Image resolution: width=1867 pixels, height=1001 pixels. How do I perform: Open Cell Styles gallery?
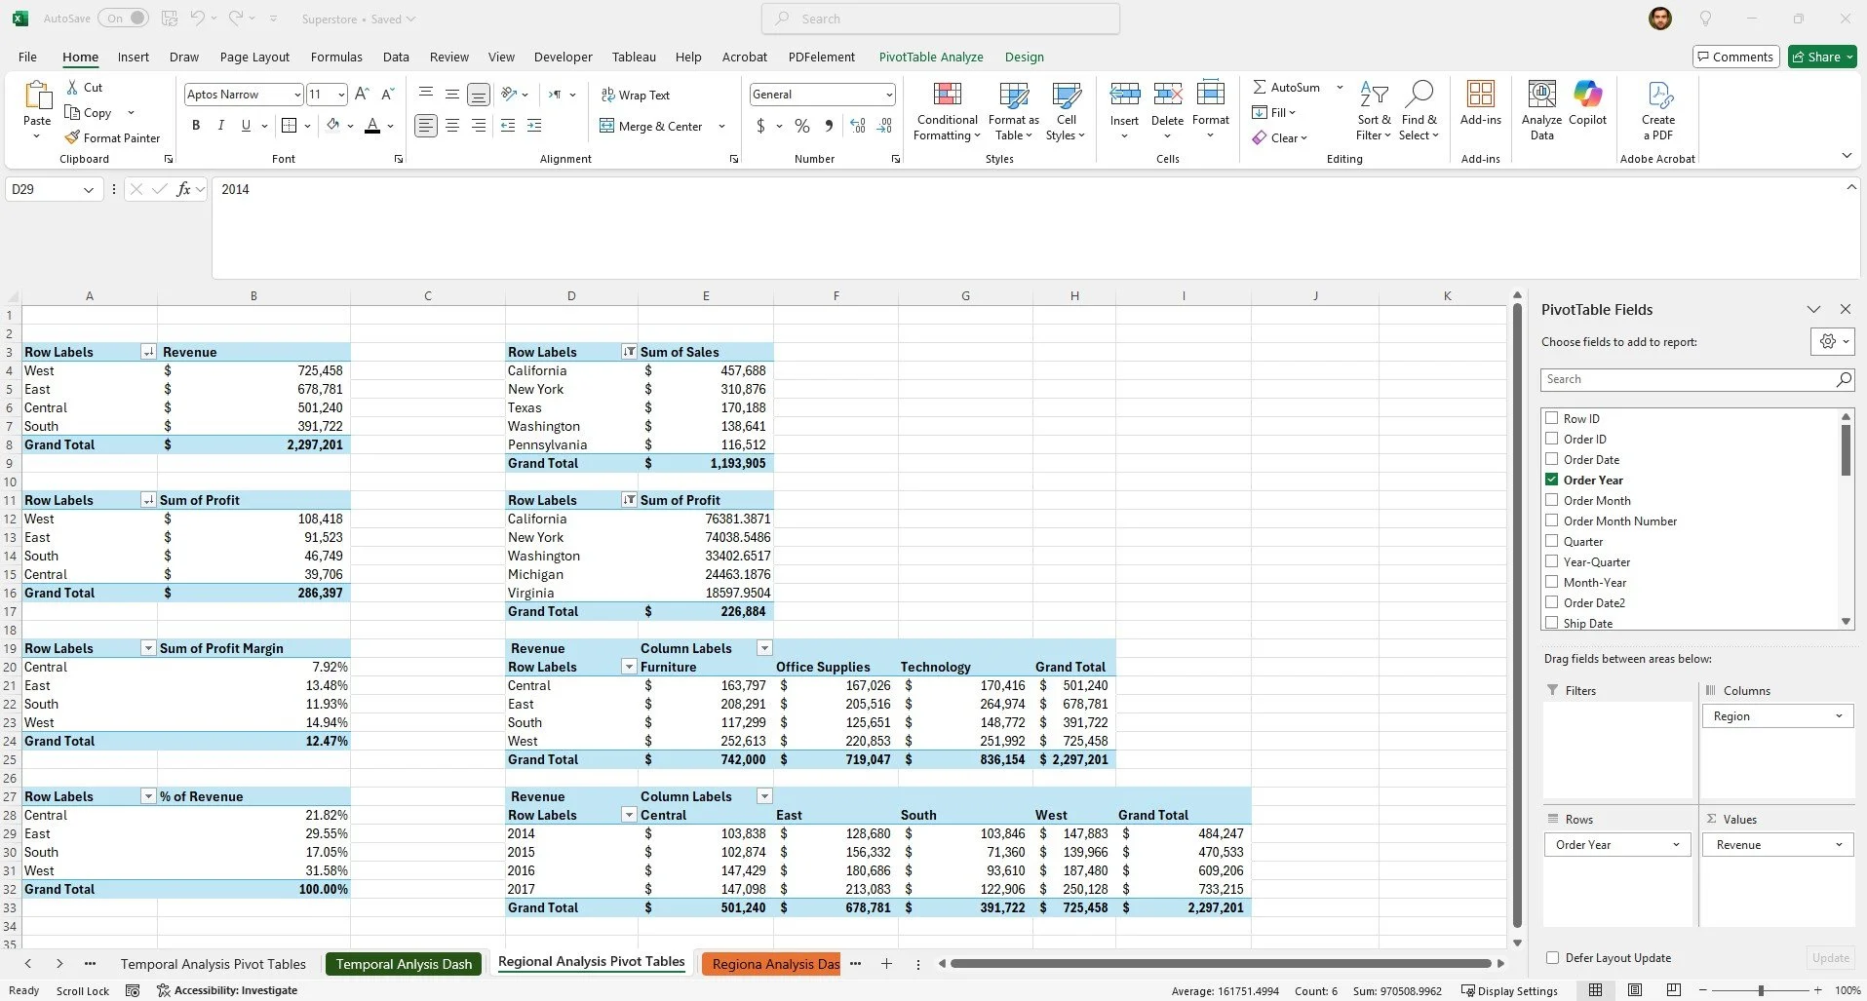(x=1066, y=111)
